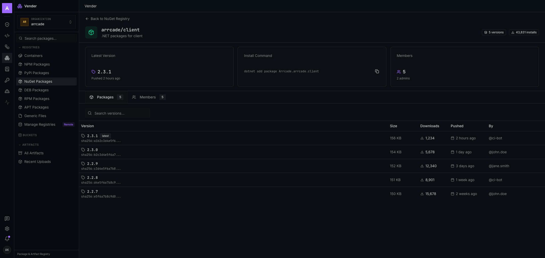Image resolution: width=545 pixels, height=258 pixels.
Task: Open the hard hat icon in left rail
Action: coord(7,91)
